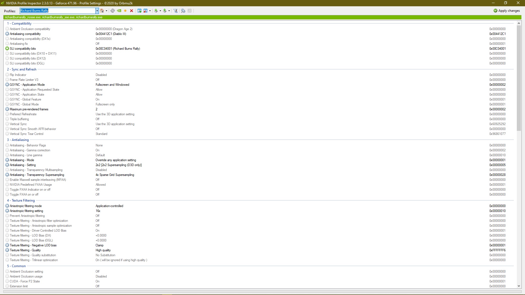Click green gear beside SLI compatibility bits

point(7,49)
